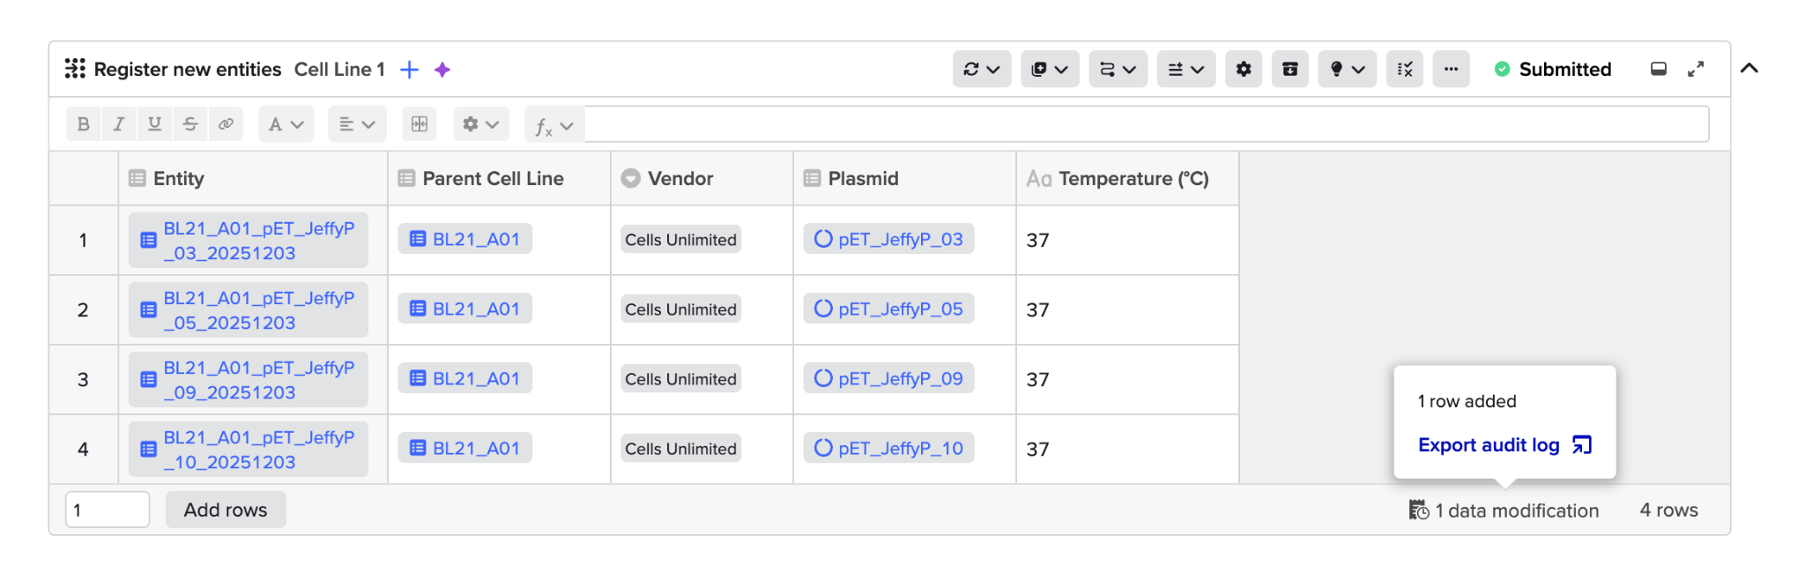Click the merge cells icon
This screenshot has width=1805, height=581.
(x=420, y=124)
